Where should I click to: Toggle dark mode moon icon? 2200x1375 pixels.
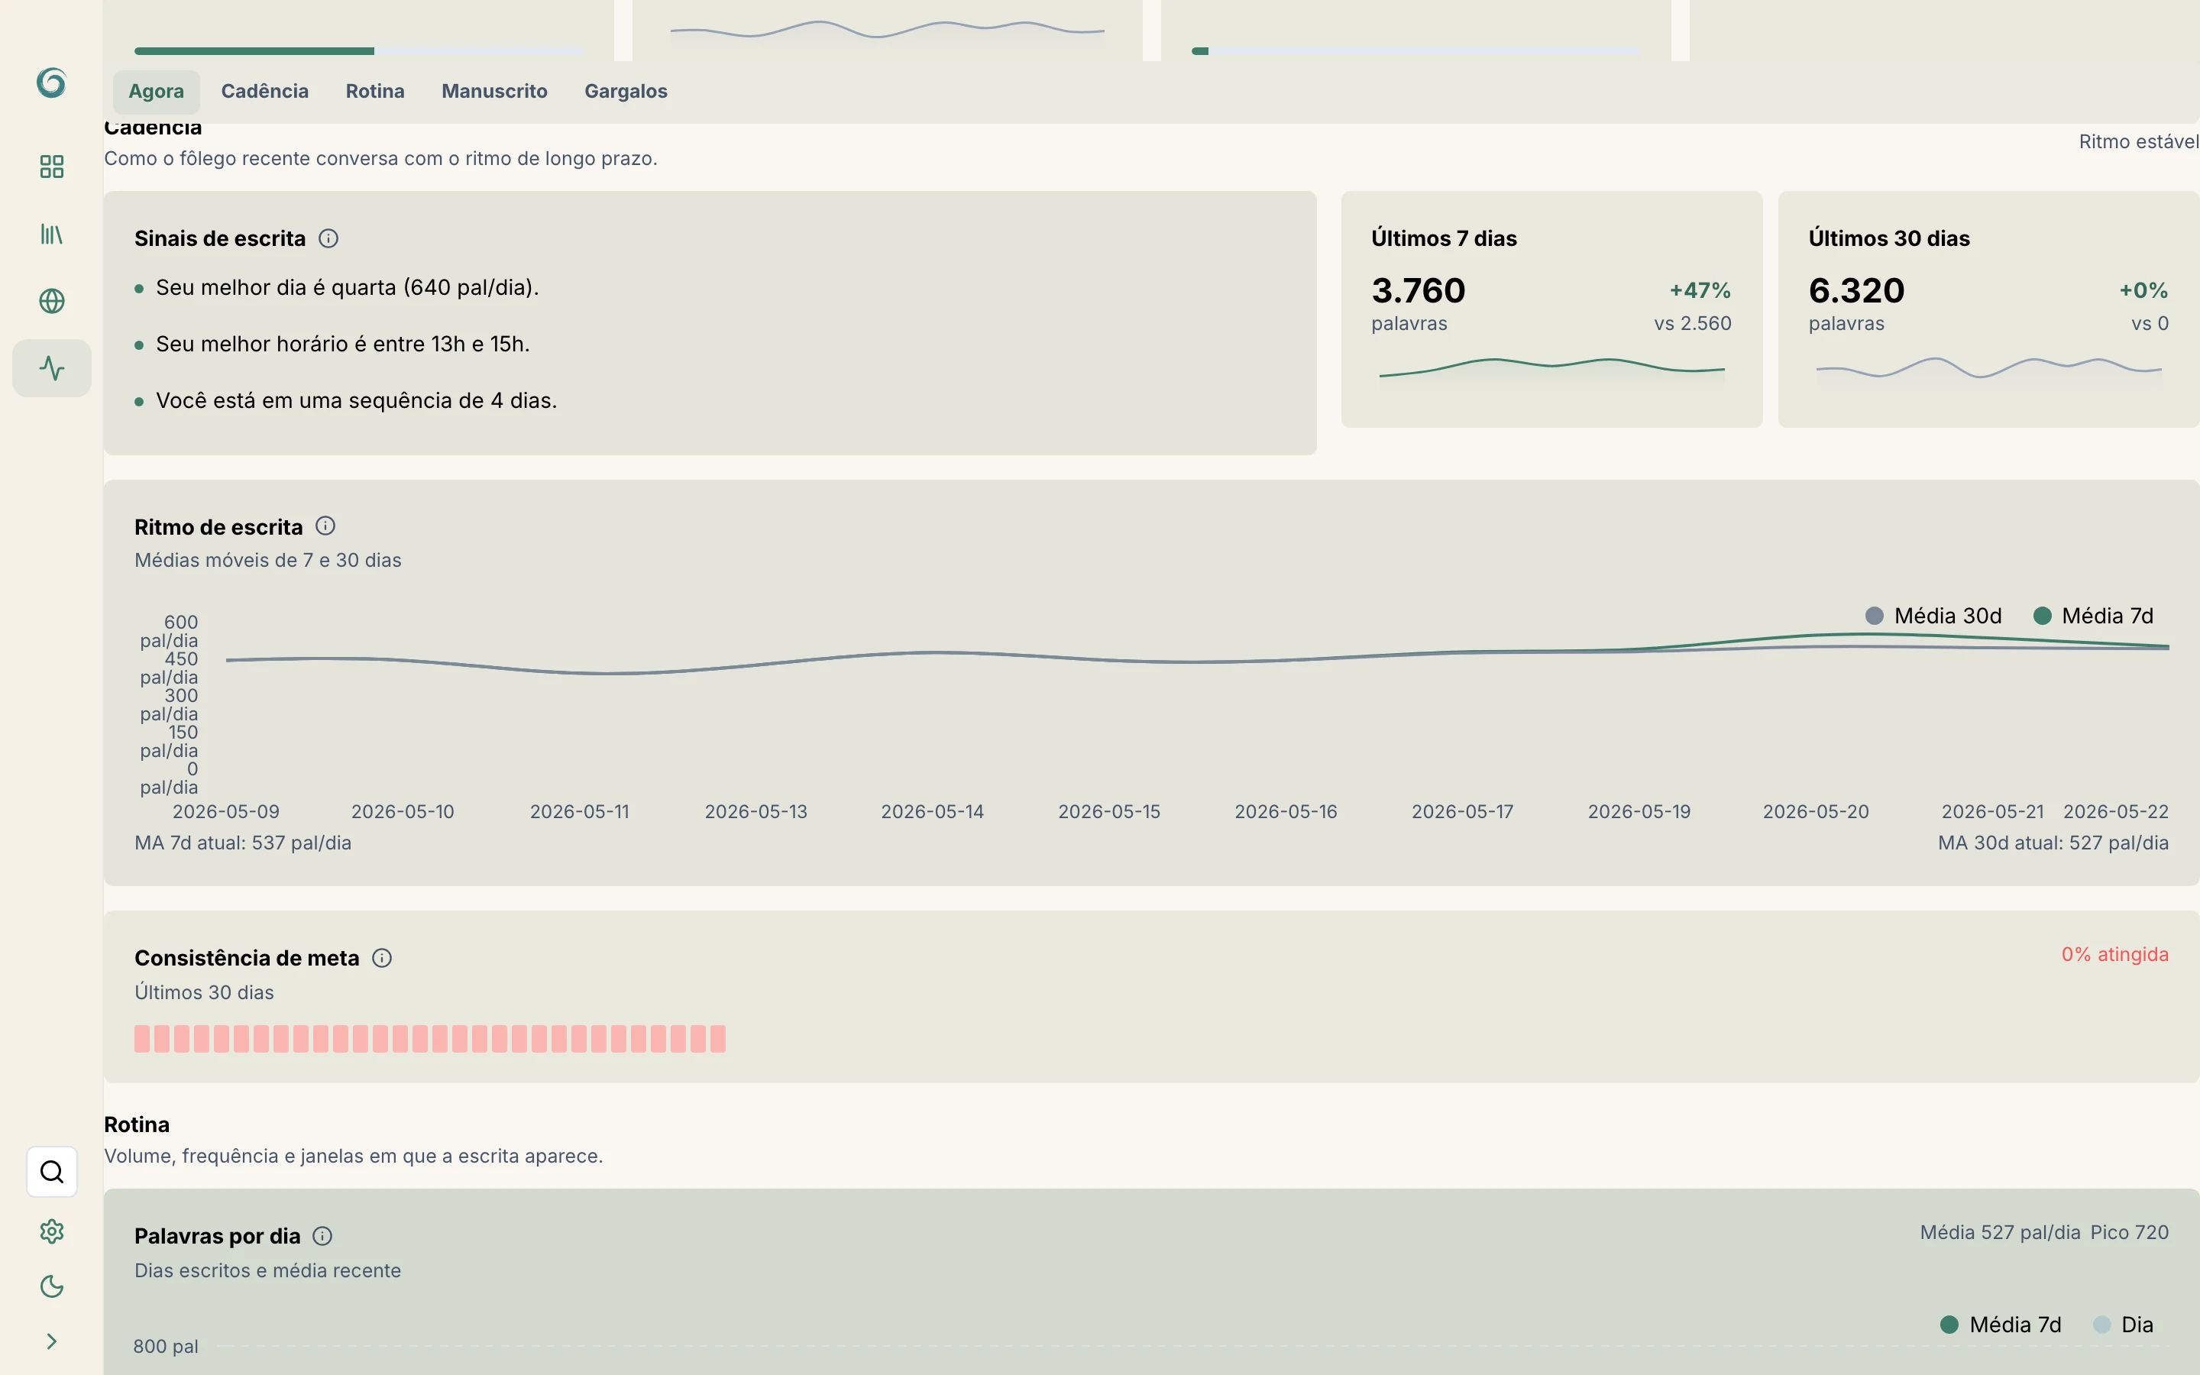pyautogui.click(x=52, y=1287)
